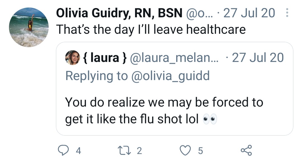Open Olivia Guidry, RN, BSN display name
Image resolution: width=302 pixels, height=163 pixels.
[119, 13]
